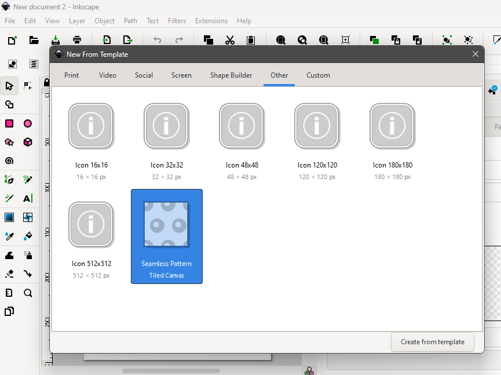Select the Rectangle tool
Image resolution: width=501 pixels, height=375 pixels.
point(9,123)
